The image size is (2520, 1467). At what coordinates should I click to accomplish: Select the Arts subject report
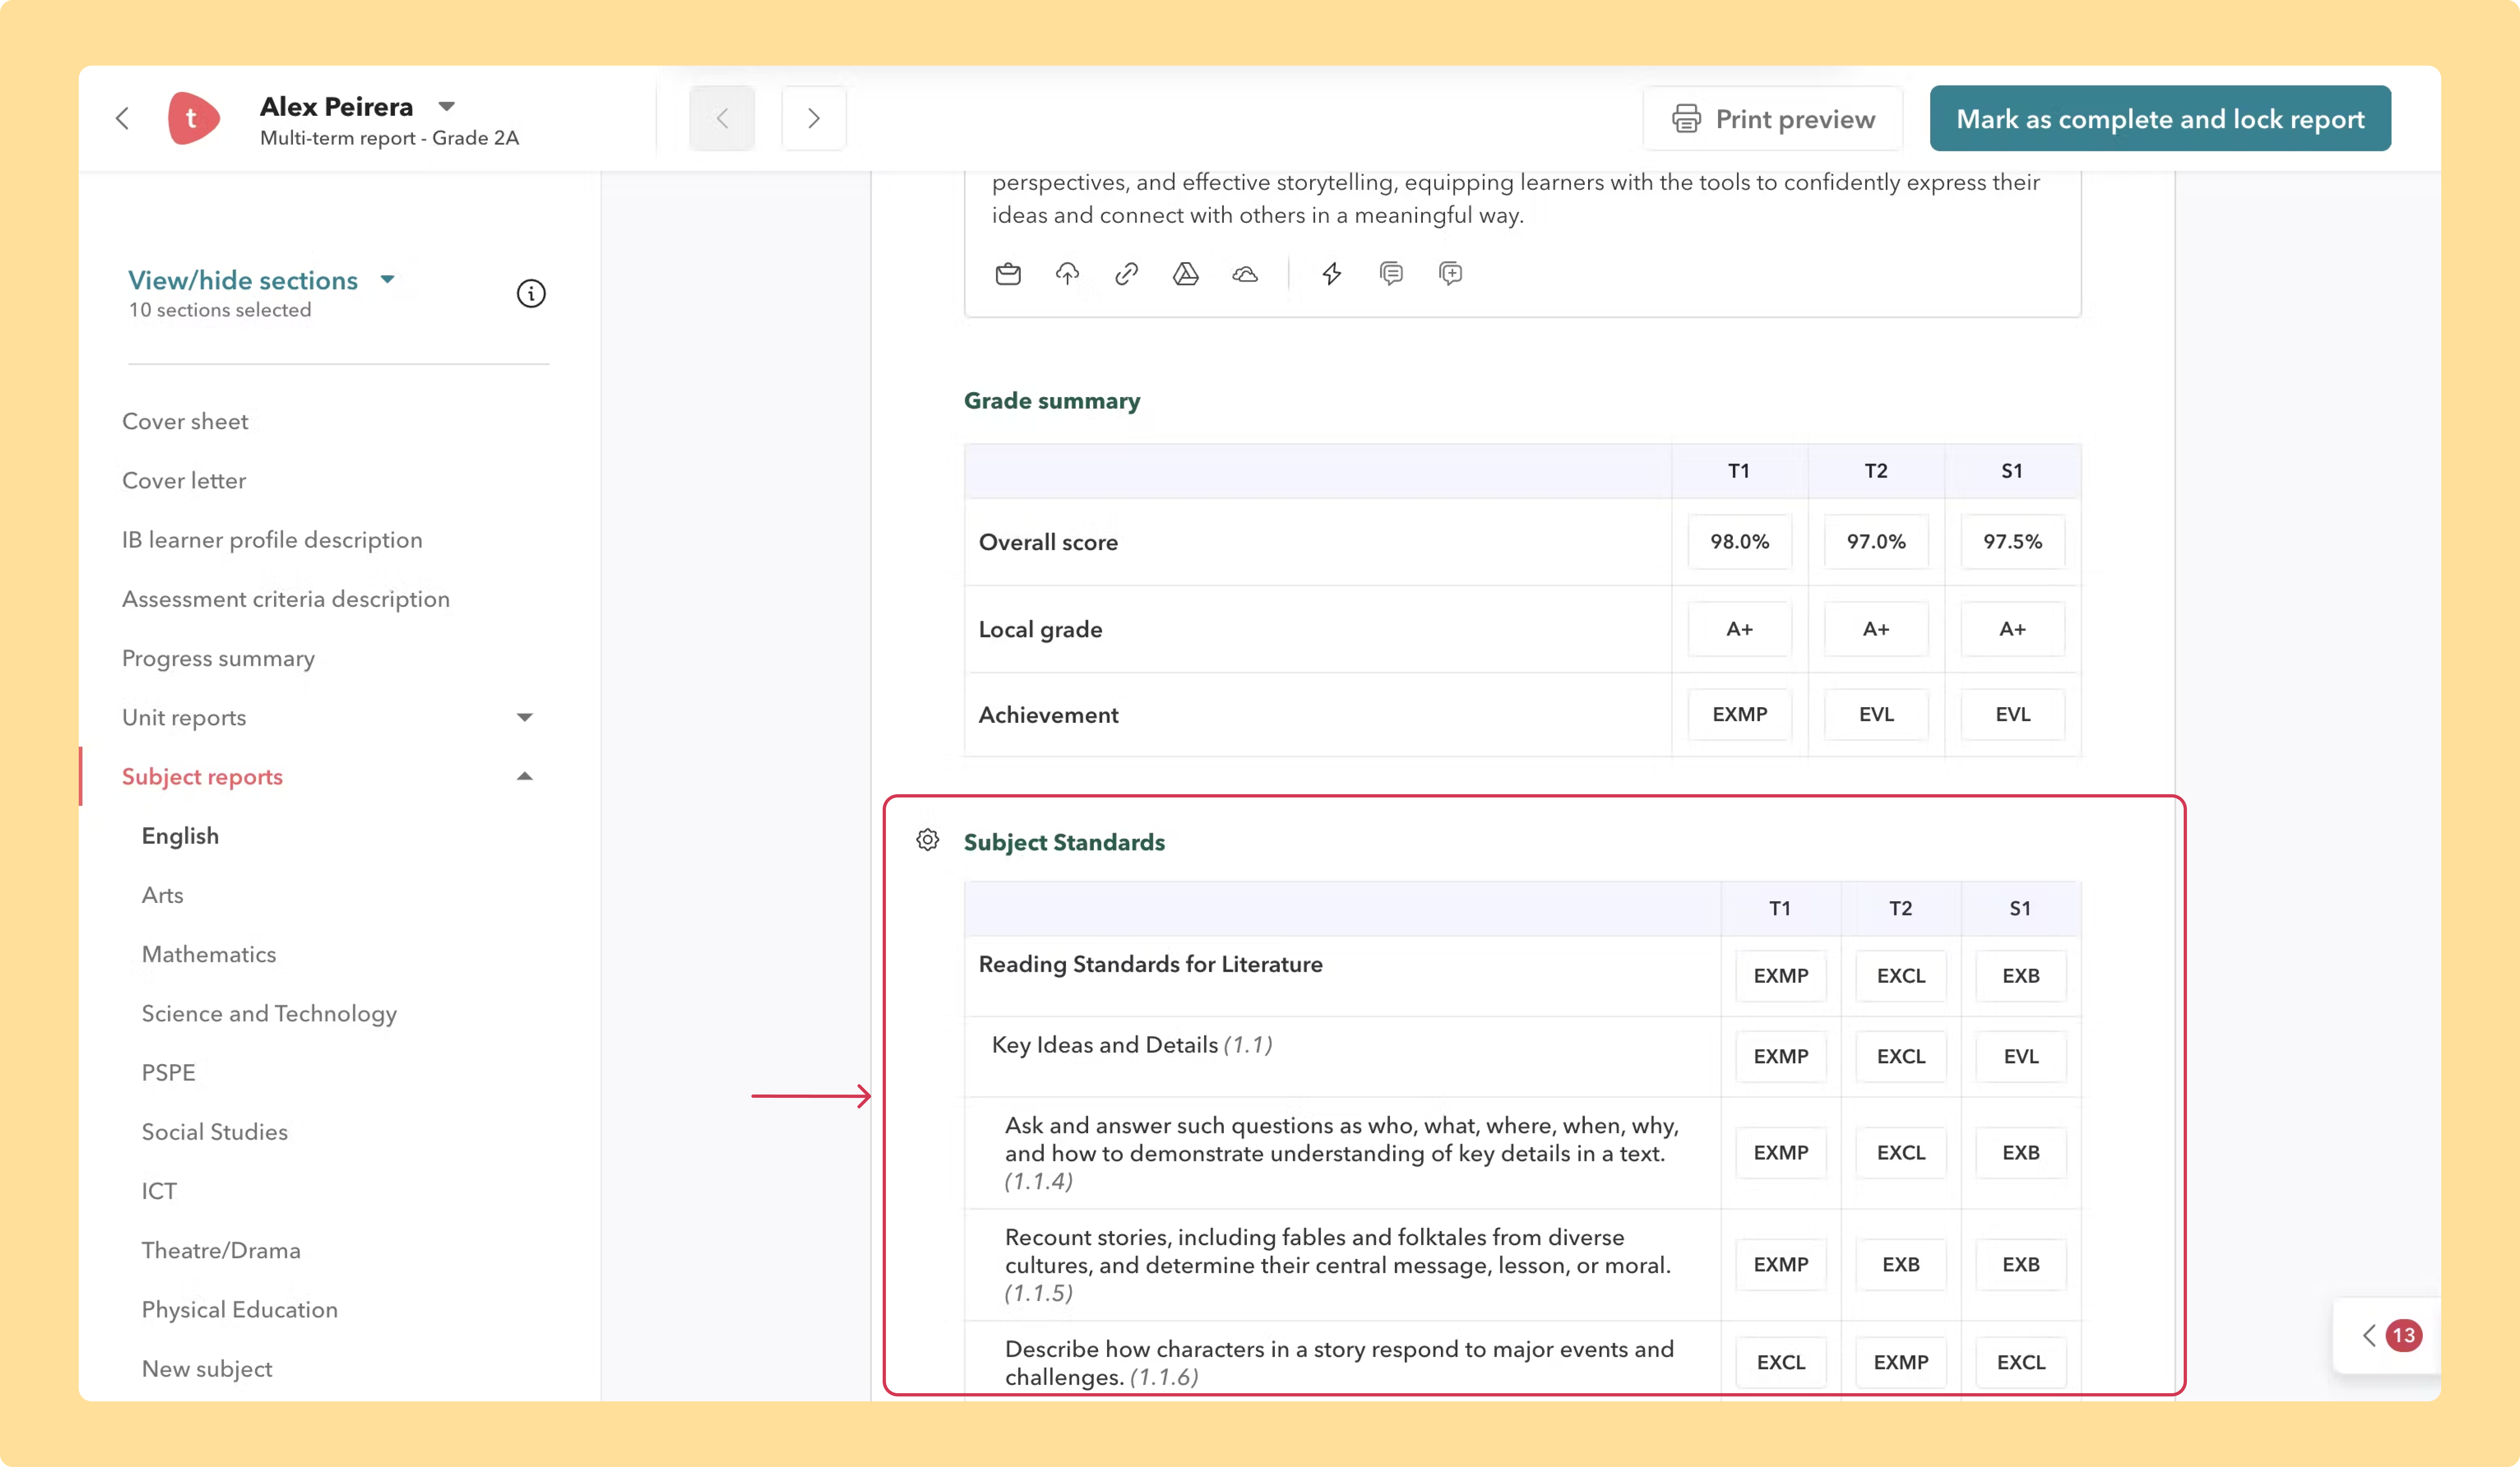163,895
